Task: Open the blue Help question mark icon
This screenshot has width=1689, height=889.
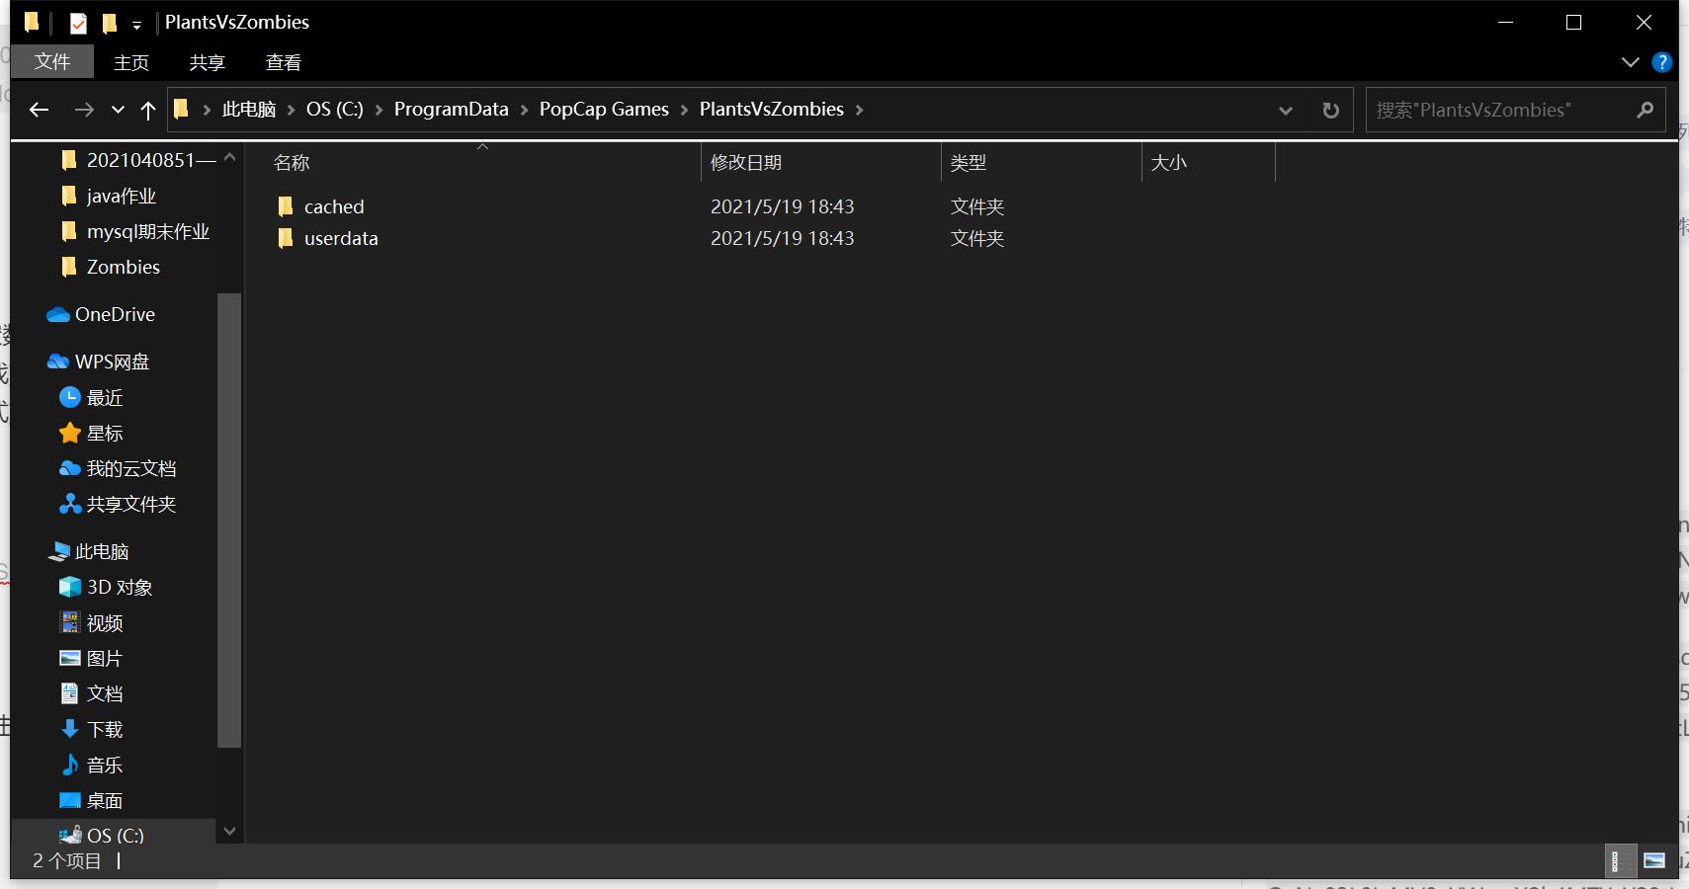Action: 1662,62
